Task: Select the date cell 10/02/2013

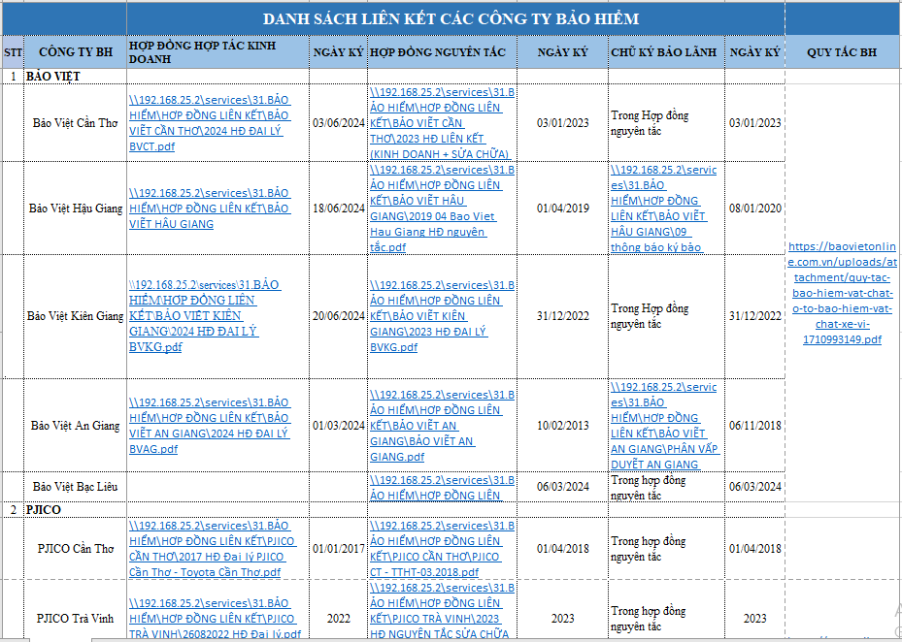Action: [562, 426]
